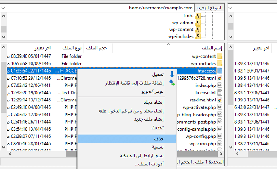The width and height of the screenshot is (277, 169).
Task: Click the comments-post.php file icon
Action: pyautogui.click(x=220, y=122)
